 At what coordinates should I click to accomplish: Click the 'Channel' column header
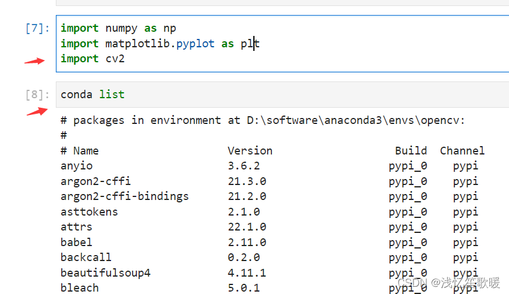pyautogui.click(x=462, y=151)
